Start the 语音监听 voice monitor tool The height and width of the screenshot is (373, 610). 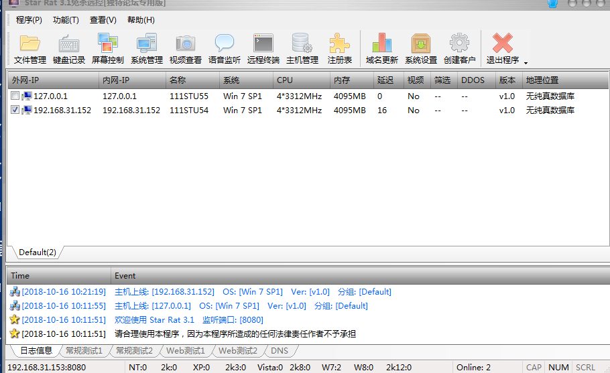tap(225, 49)
